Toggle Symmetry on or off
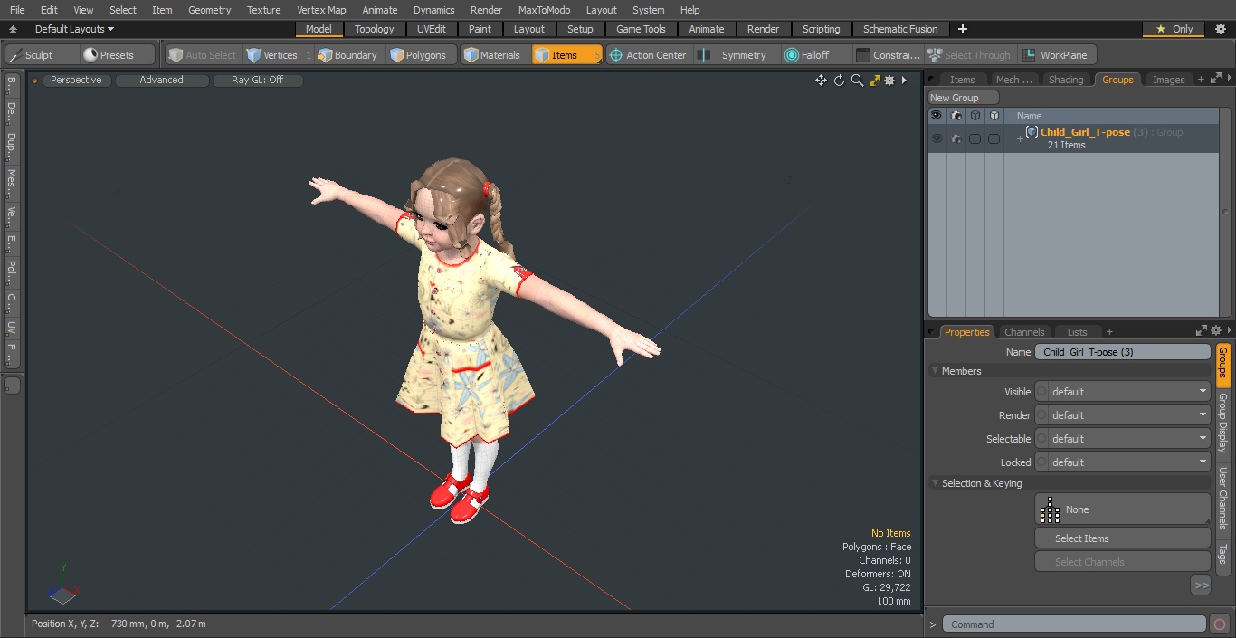The height and width of the screenshot is (638, 1236). pyautogui.click(x=735, y=55)
